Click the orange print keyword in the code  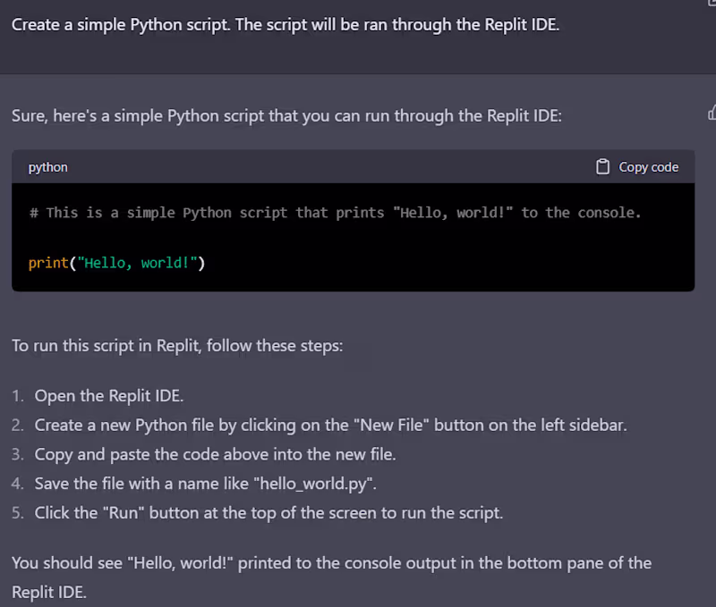[48, 263]
